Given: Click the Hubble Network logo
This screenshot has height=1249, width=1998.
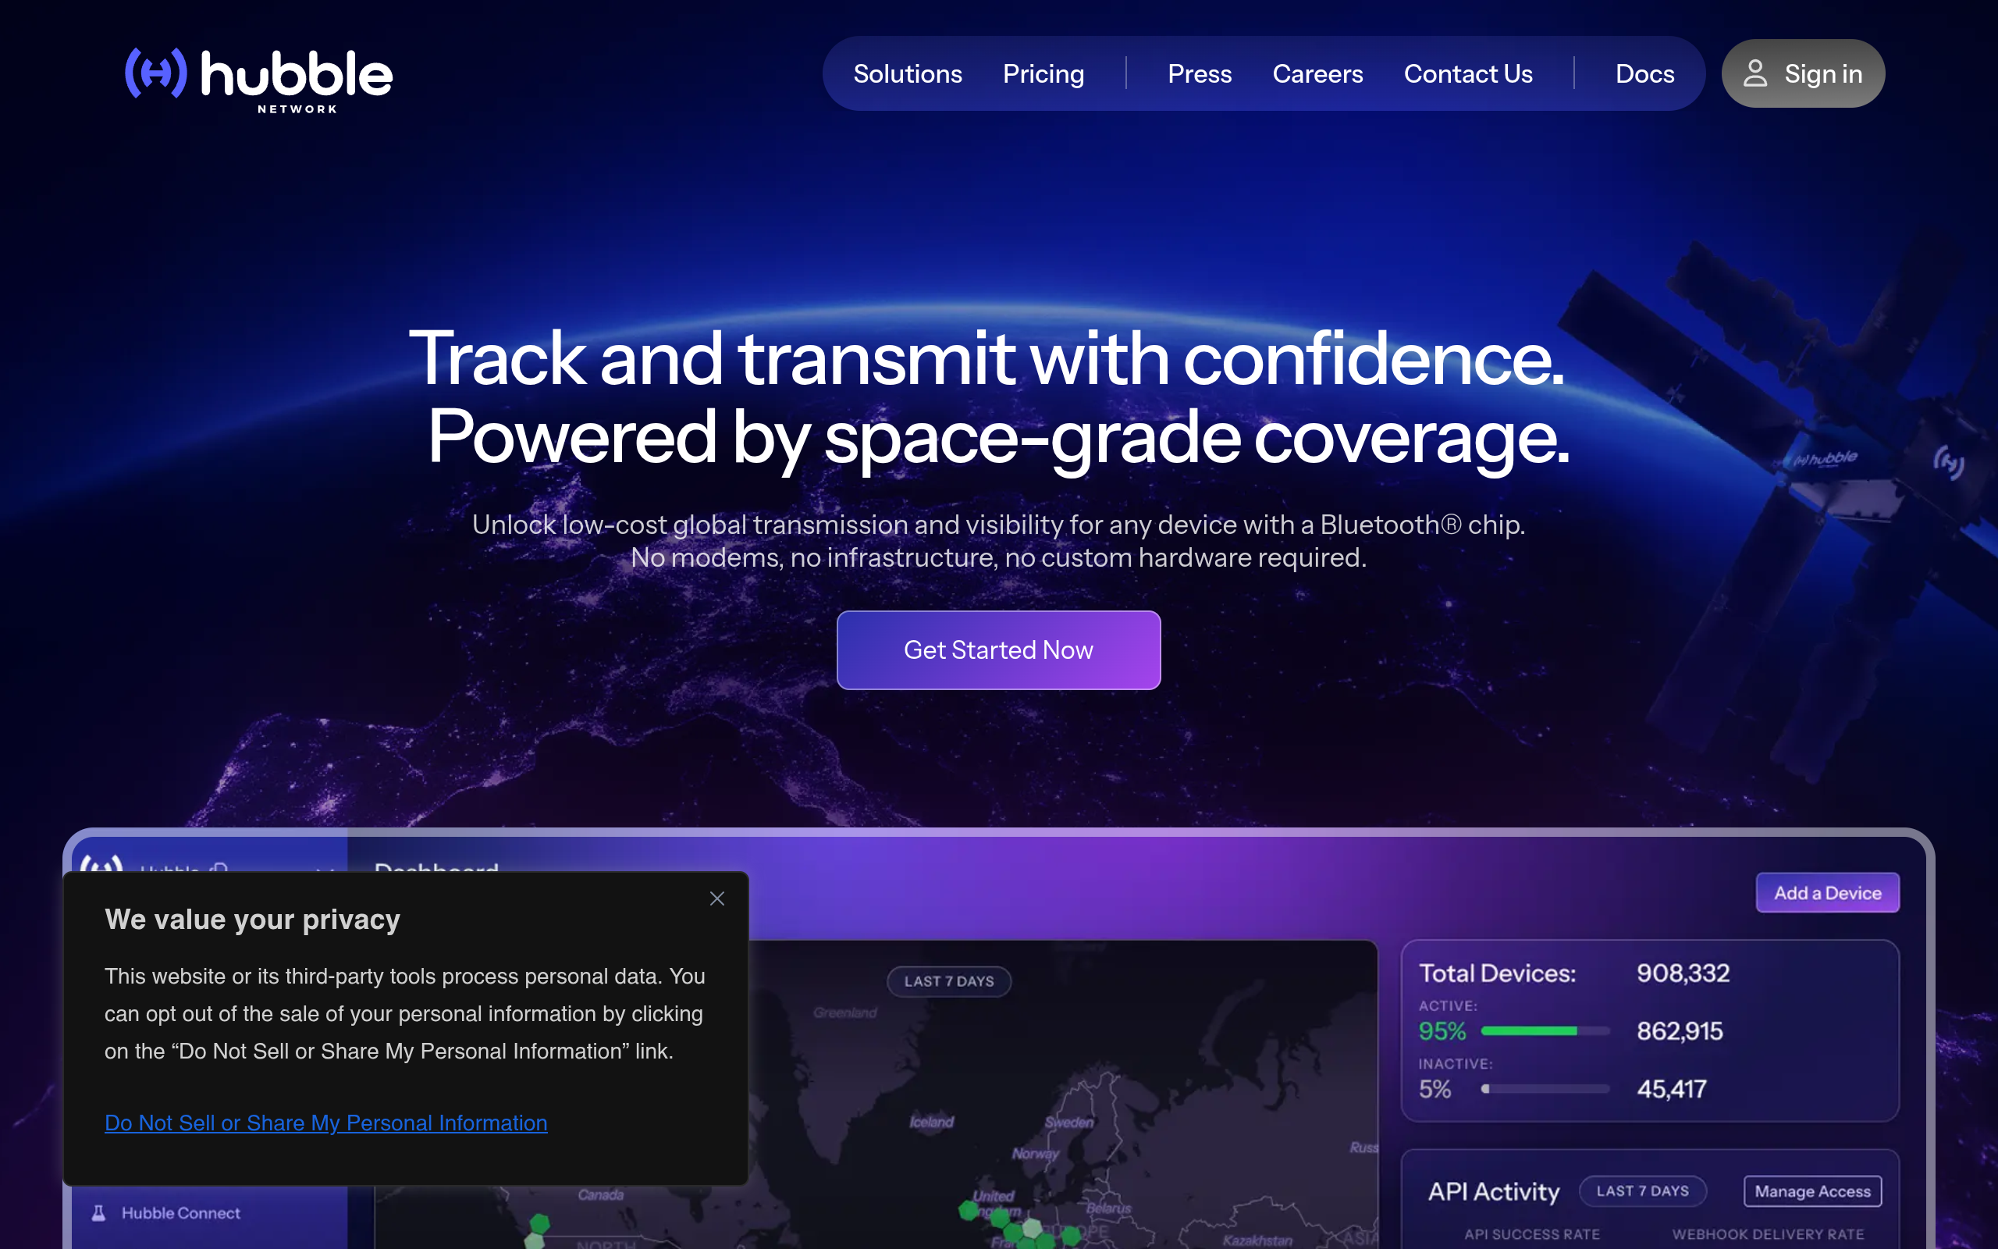Looking at the screenshot, I should (258, 80).
